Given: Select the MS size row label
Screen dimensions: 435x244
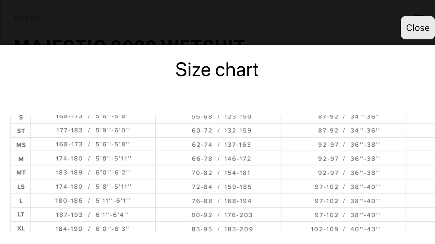Looking at the screenshot, I should (21, 145).
